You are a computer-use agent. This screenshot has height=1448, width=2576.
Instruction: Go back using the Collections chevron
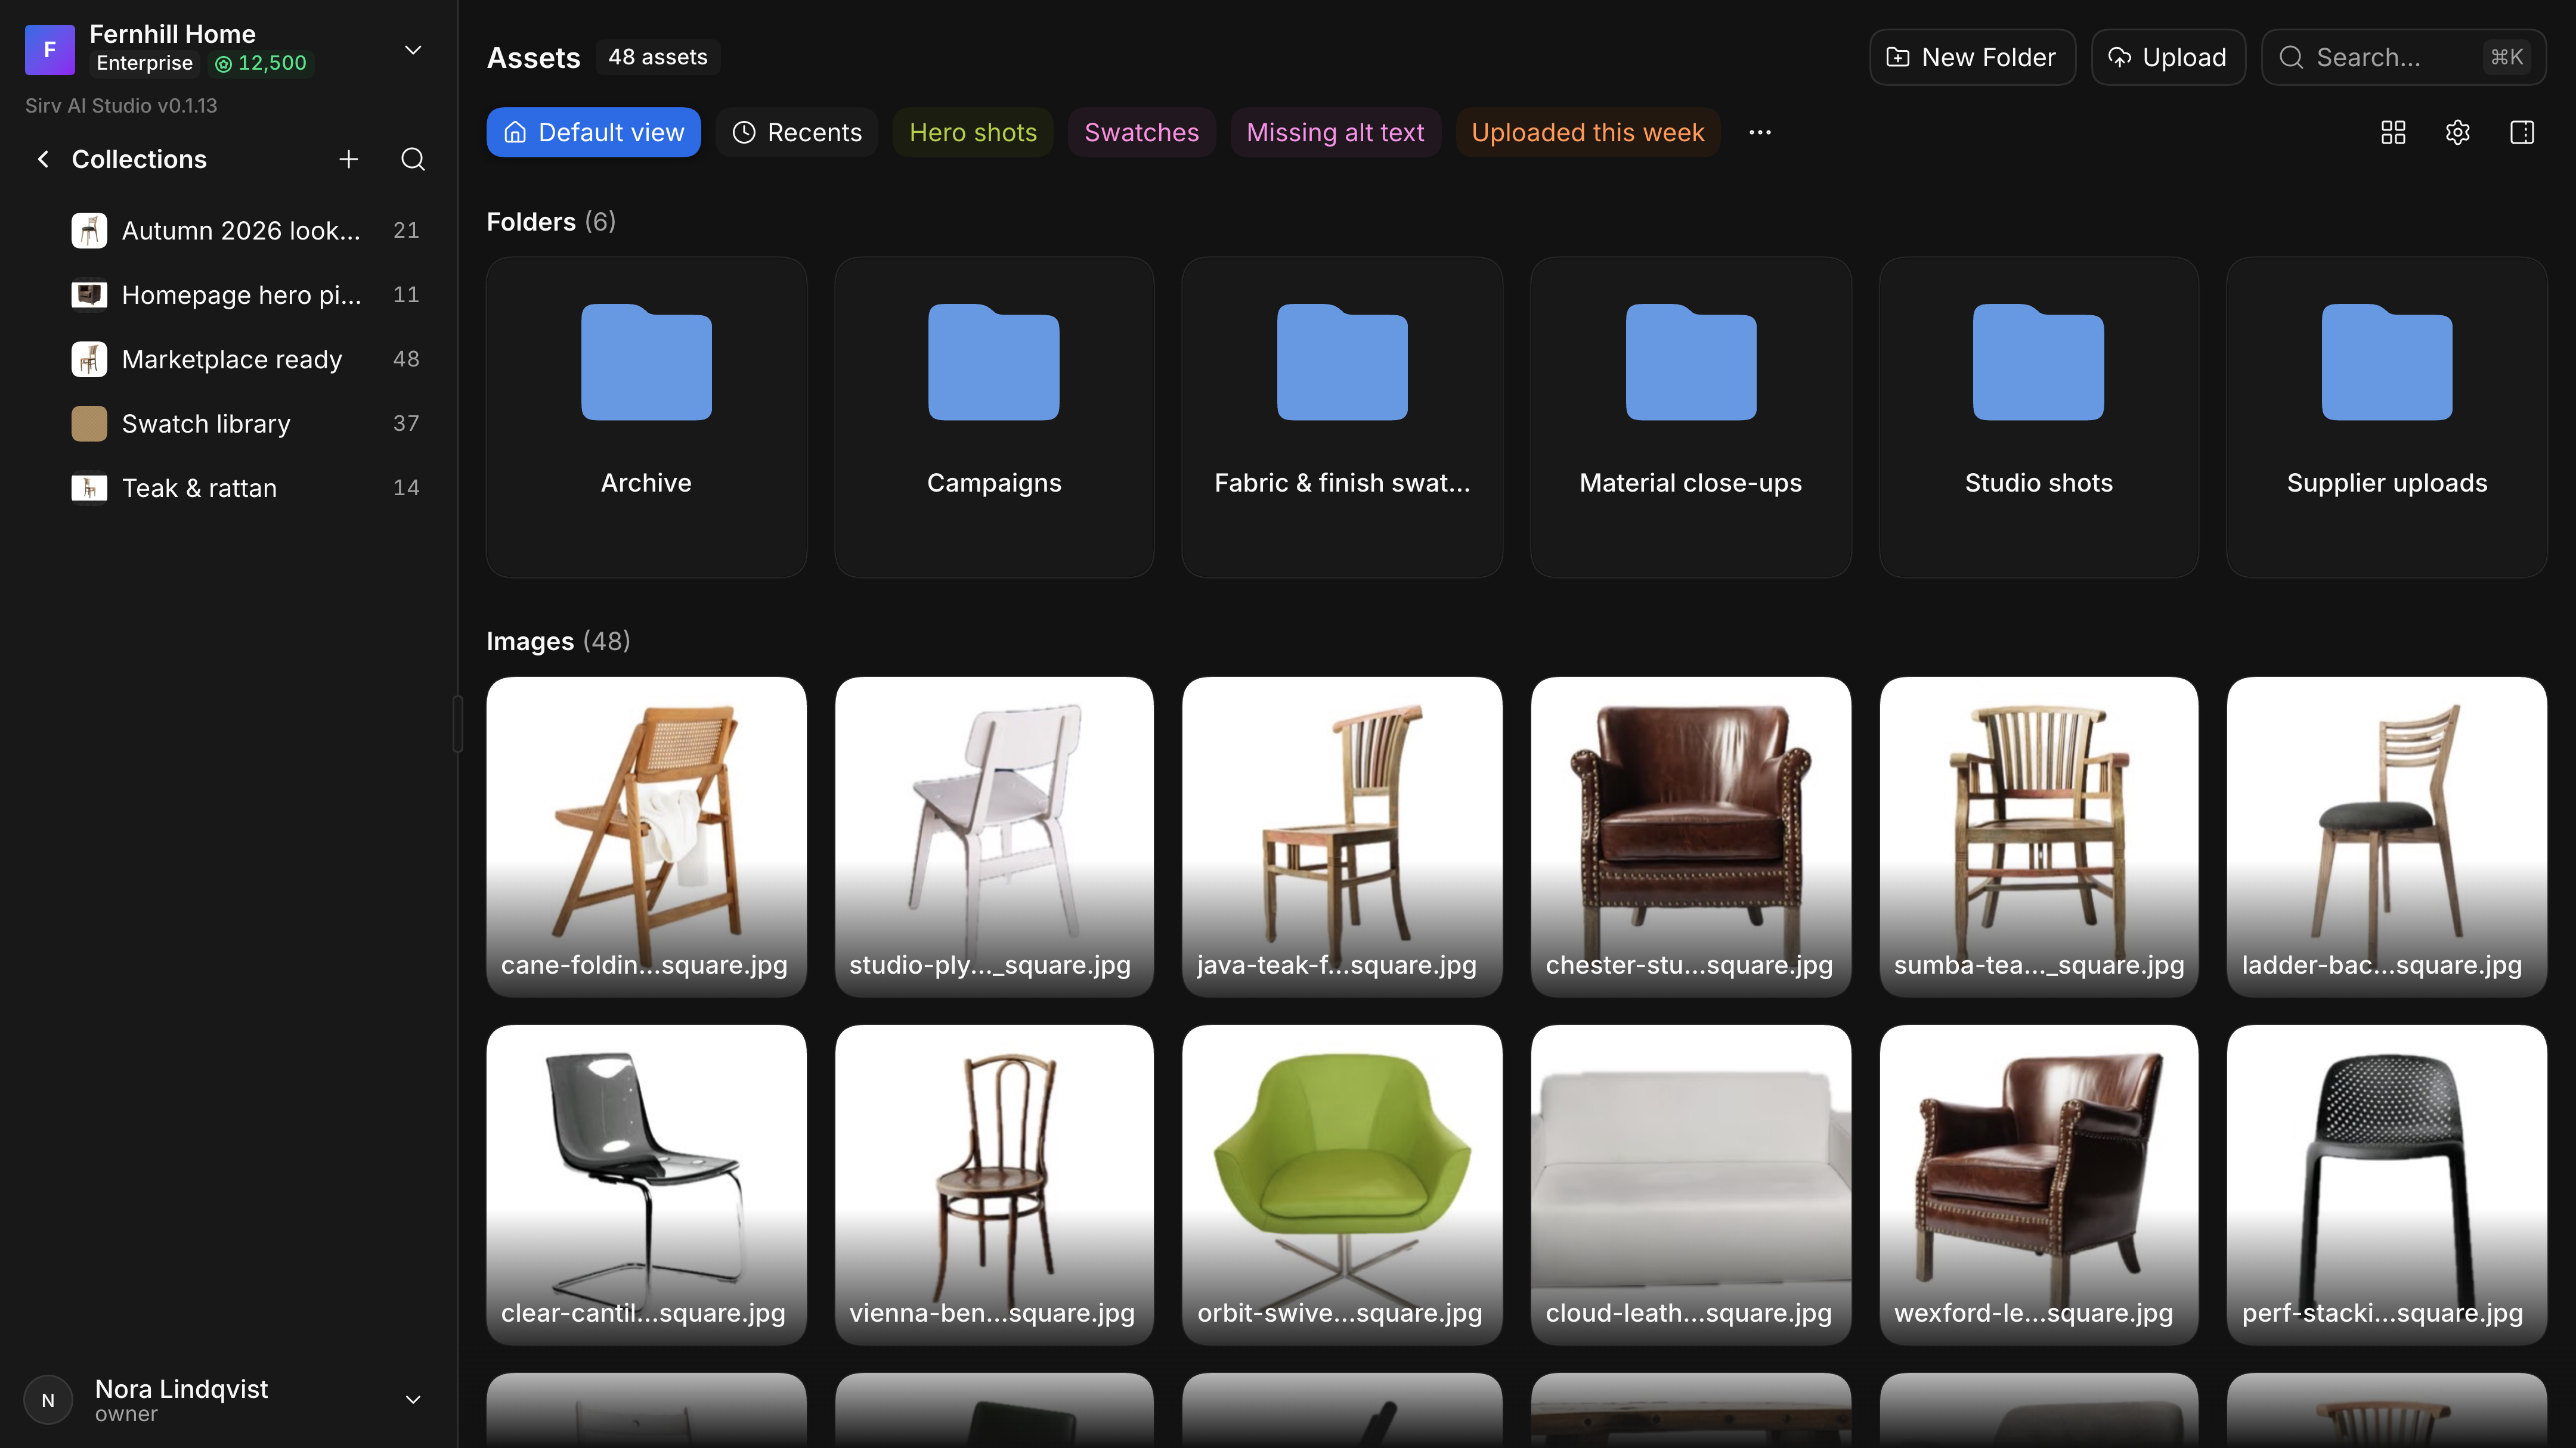pos(43,159)
